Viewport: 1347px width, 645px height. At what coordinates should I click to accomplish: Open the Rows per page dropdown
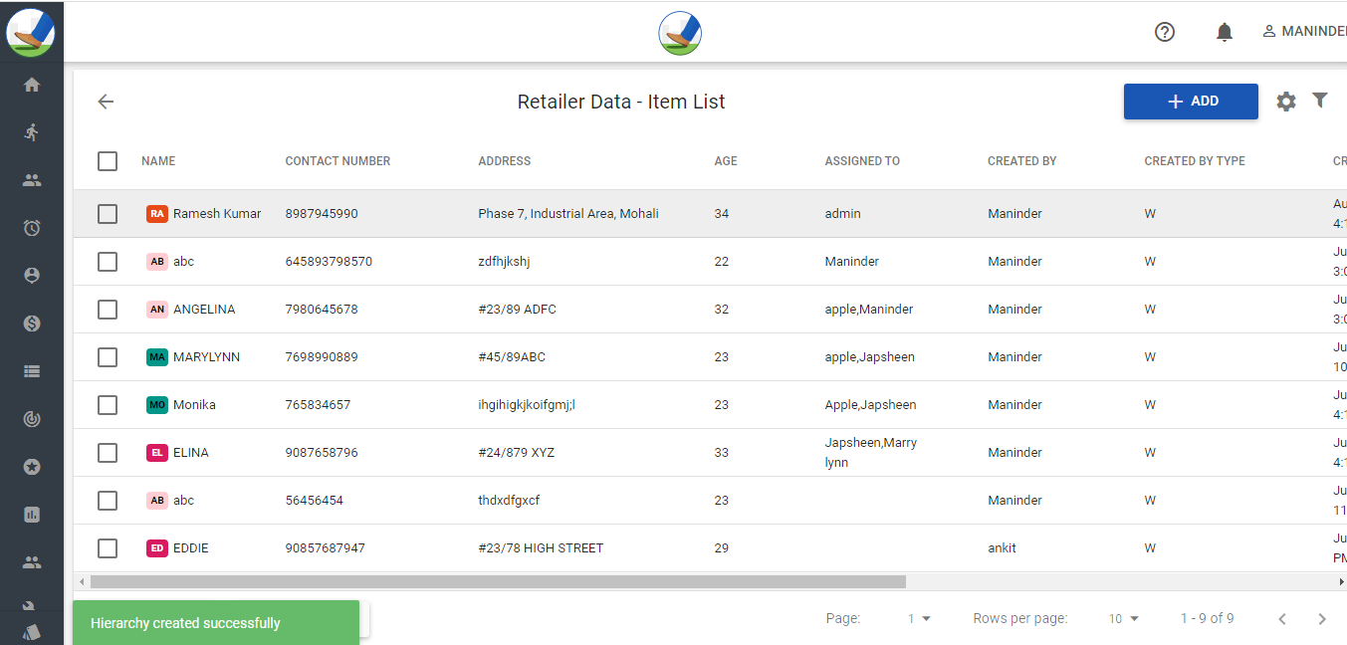coord(1123,619)
